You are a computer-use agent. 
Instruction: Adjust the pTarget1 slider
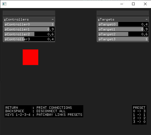coord(123,29)
